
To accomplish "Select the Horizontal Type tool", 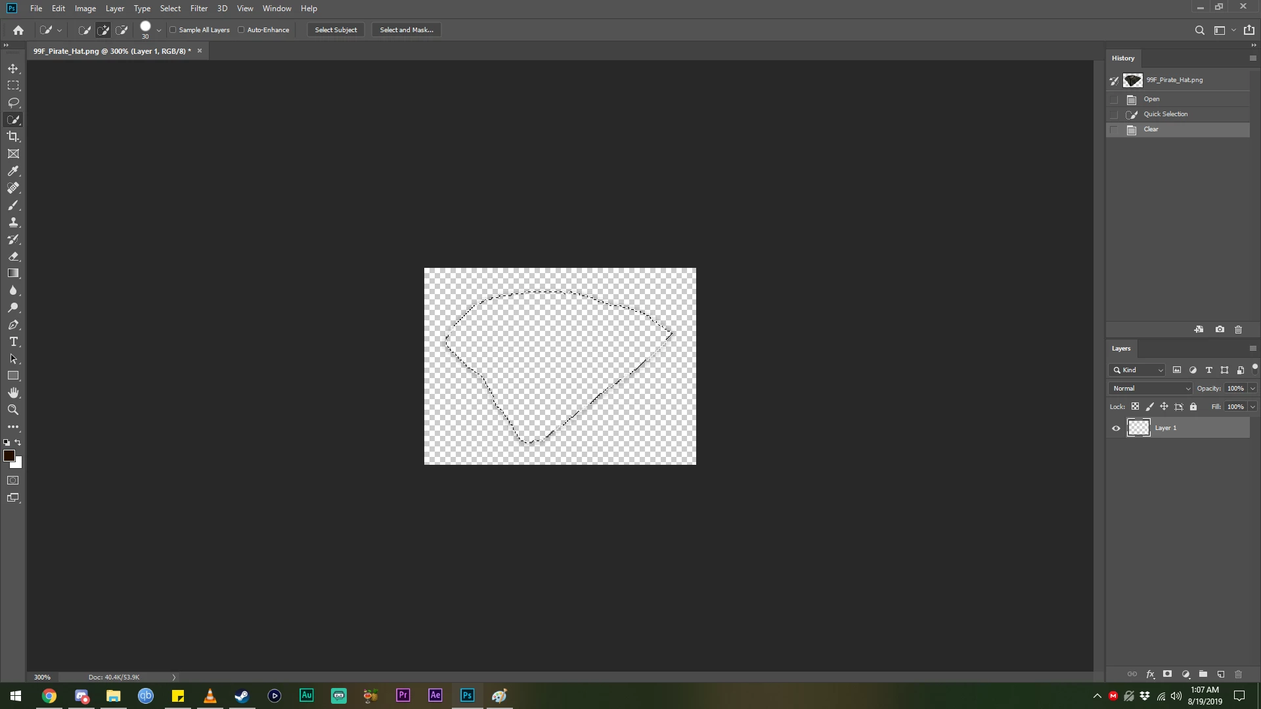I will click(x=13, y=342).
